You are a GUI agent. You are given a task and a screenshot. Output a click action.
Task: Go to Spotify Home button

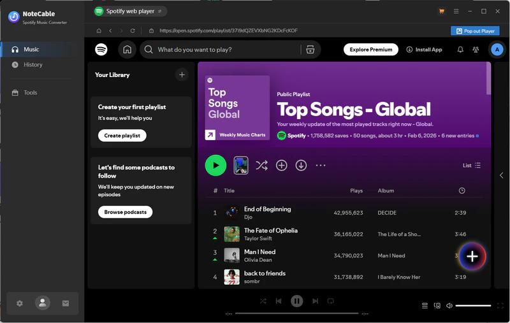127,50
